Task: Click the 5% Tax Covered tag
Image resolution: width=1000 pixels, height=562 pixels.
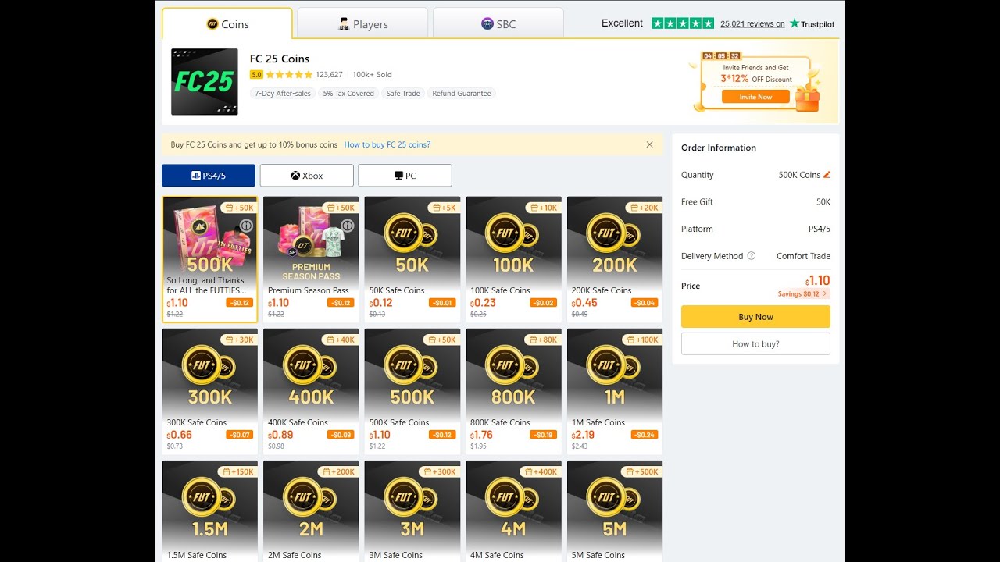Action: (x=348, y=93)
